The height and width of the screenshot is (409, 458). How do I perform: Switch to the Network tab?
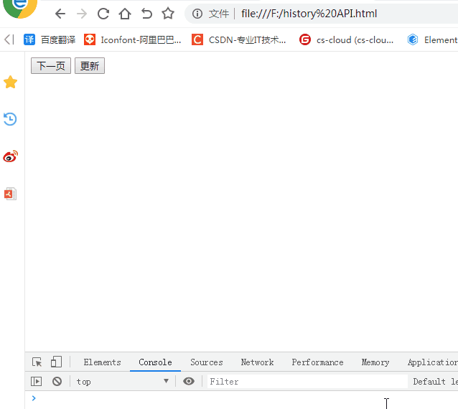pyautogui.click(x=257, y=362)
